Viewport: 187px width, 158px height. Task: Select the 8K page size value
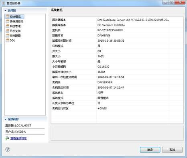click(99, 51)
